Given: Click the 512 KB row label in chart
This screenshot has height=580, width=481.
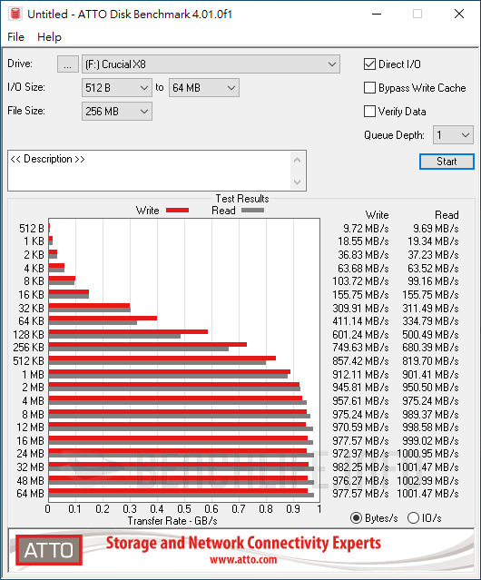Looking at the screenshot, I should pos(28,360).
